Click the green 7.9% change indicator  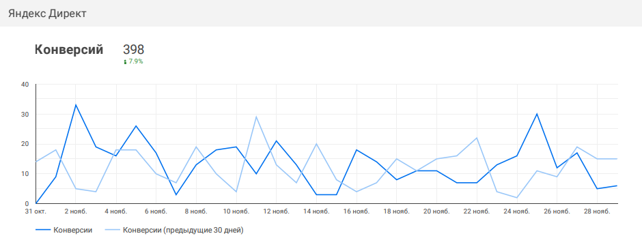tap(133, 62)
